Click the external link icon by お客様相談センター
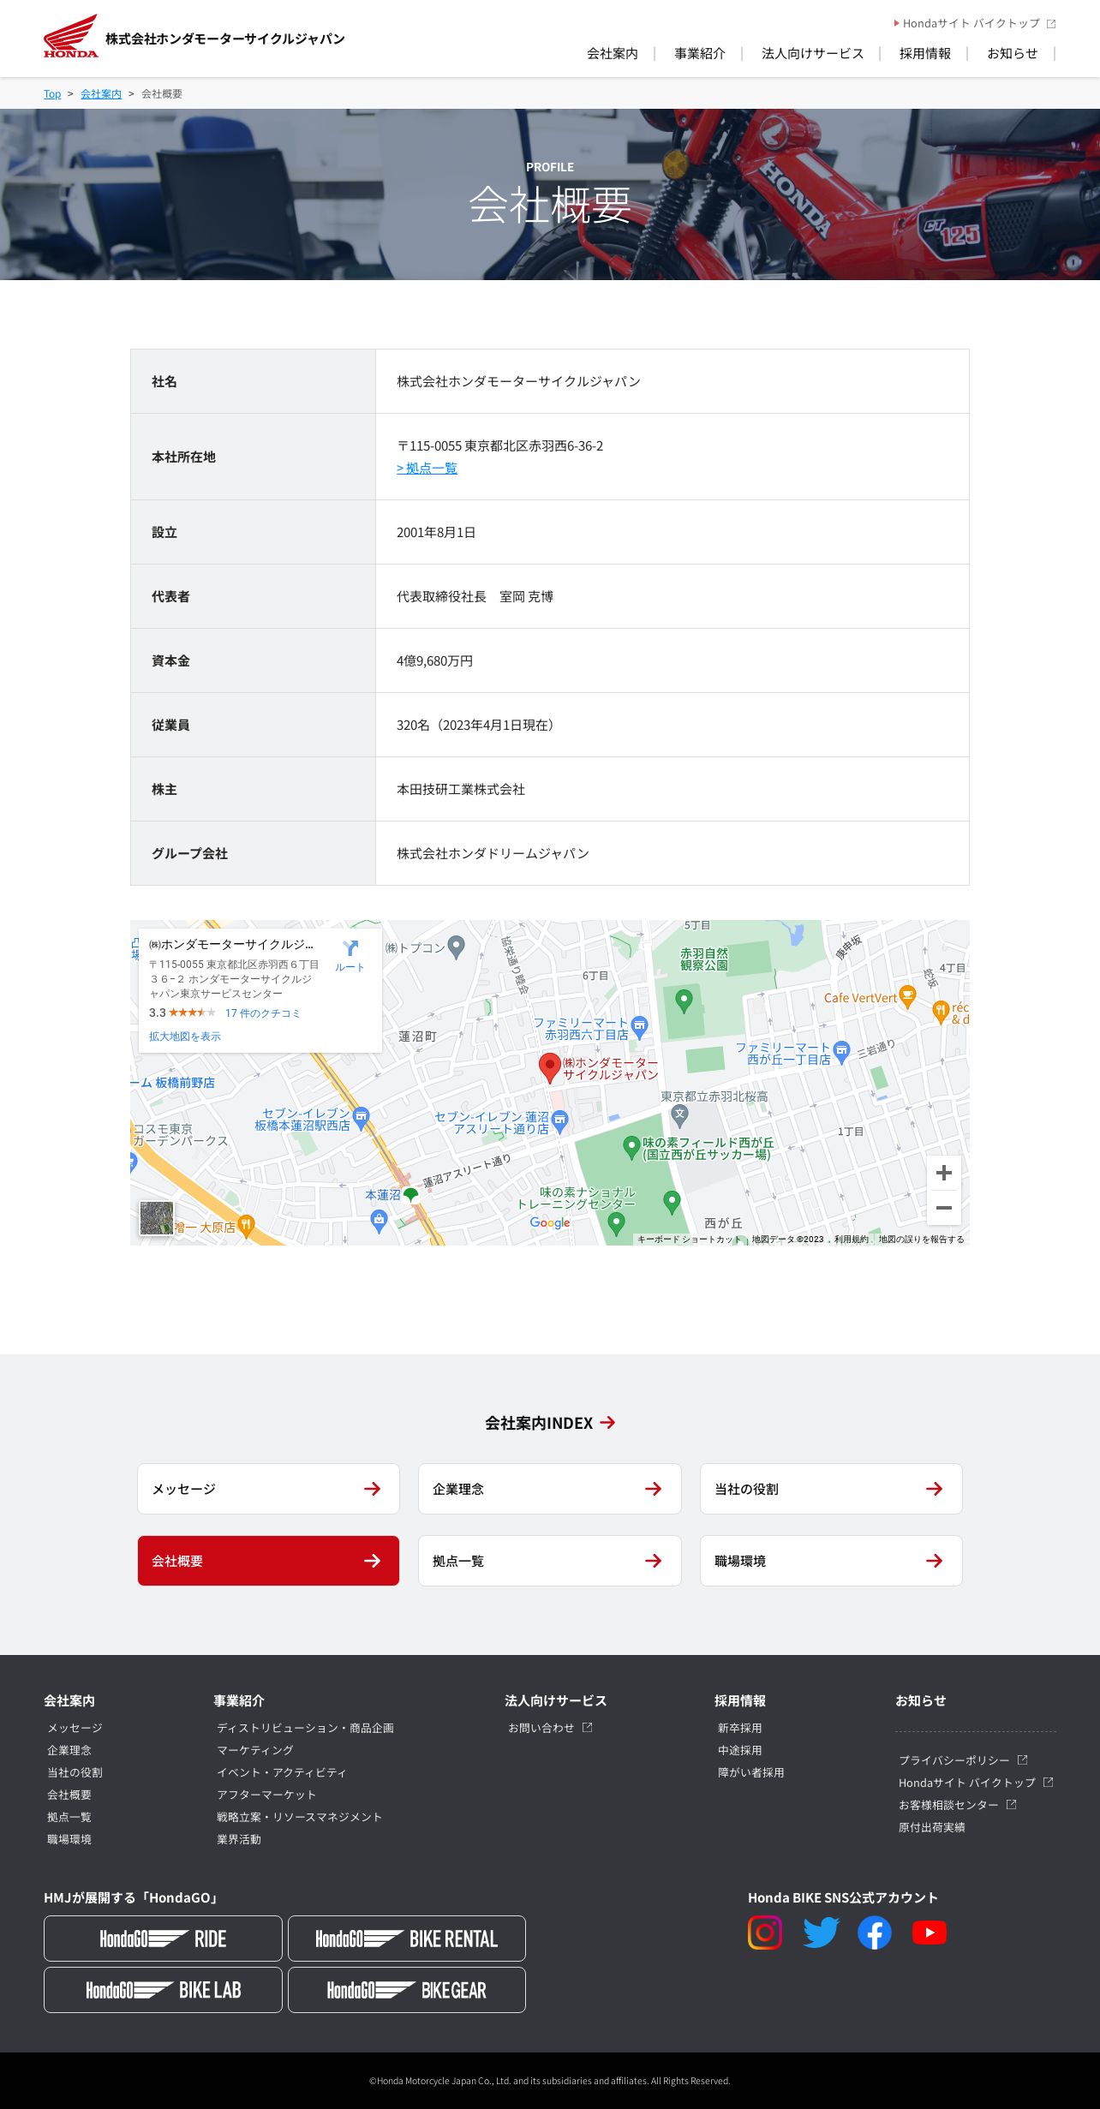 1011,1804
